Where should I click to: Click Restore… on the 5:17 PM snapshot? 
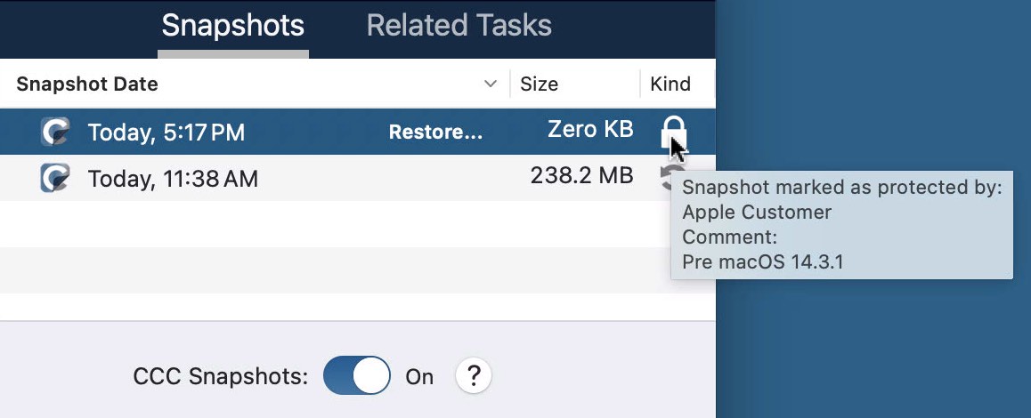pyautogui.click(x=436, y=133)
